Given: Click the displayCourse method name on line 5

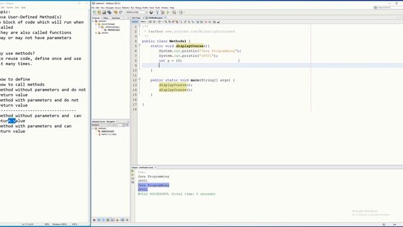Looking at the screenshot, I should 190,46.
